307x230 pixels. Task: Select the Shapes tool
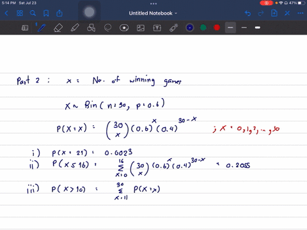click(91, 27)
